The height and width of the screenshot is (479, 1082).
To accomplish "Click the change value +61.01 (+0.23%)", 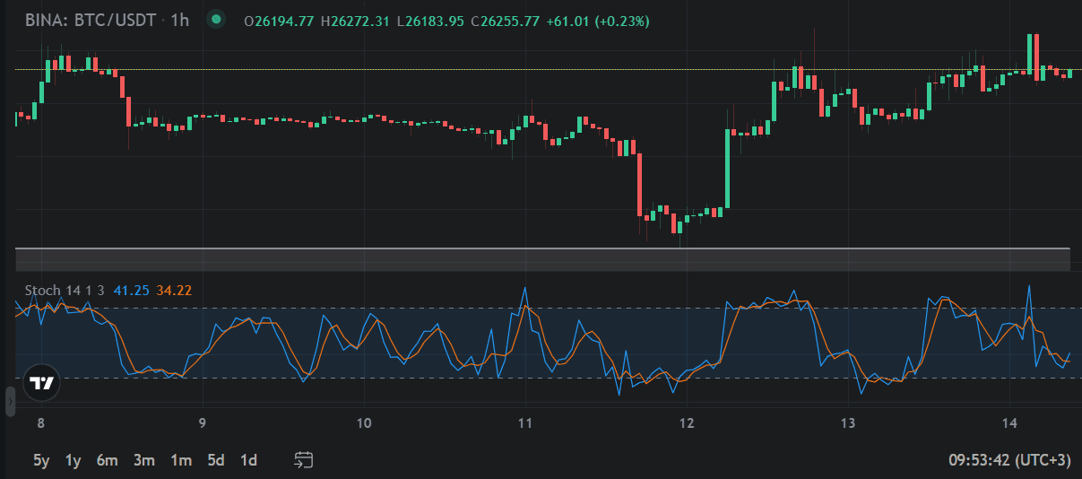I will 600,21.
